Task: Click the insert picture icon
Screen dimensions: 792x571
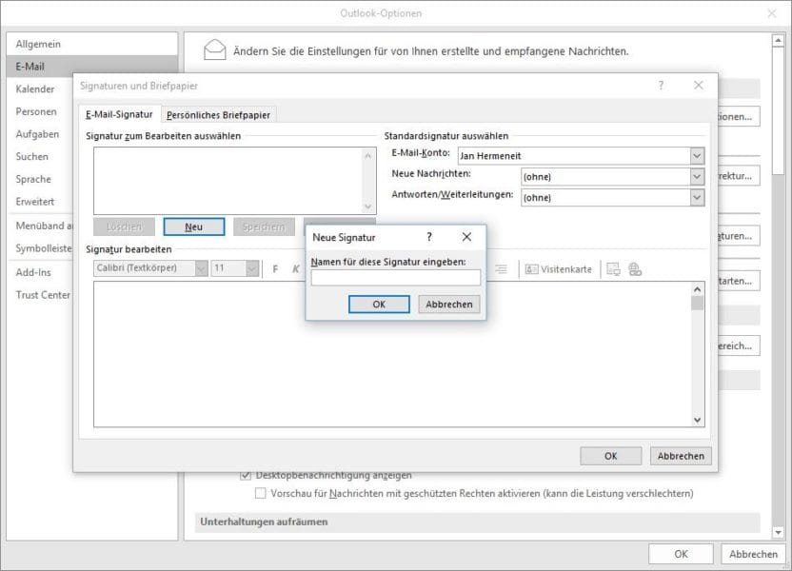Action: pos(613,269)
